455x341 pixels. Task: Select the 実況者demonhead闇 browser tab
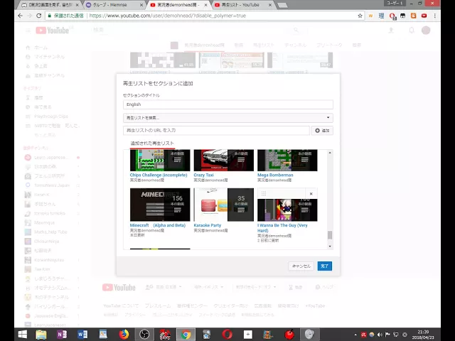[x=177, y=5]
